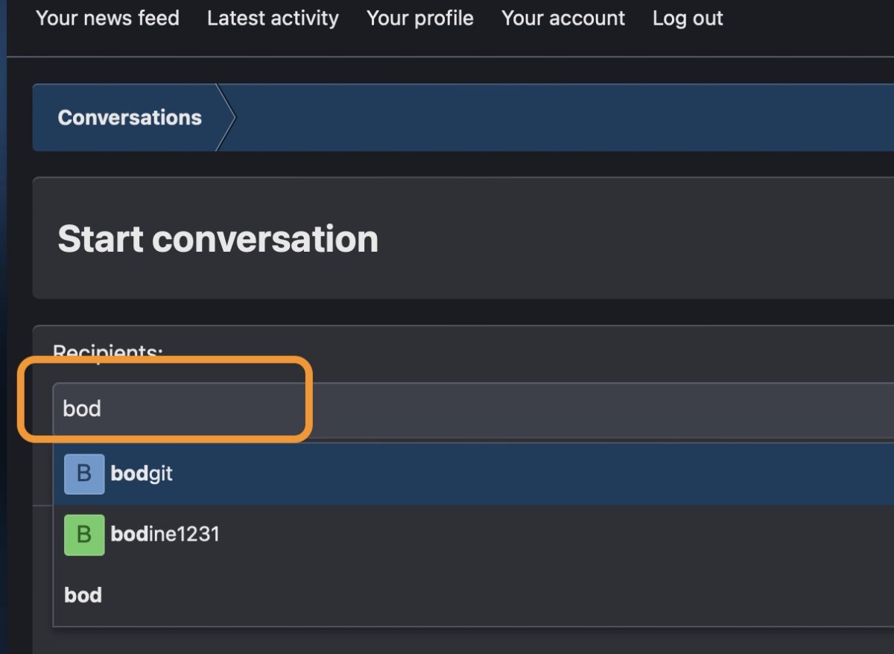This screenshot has height=654, width=894.
Task: Click the bodine1231 username text
Action: (165, 535)
